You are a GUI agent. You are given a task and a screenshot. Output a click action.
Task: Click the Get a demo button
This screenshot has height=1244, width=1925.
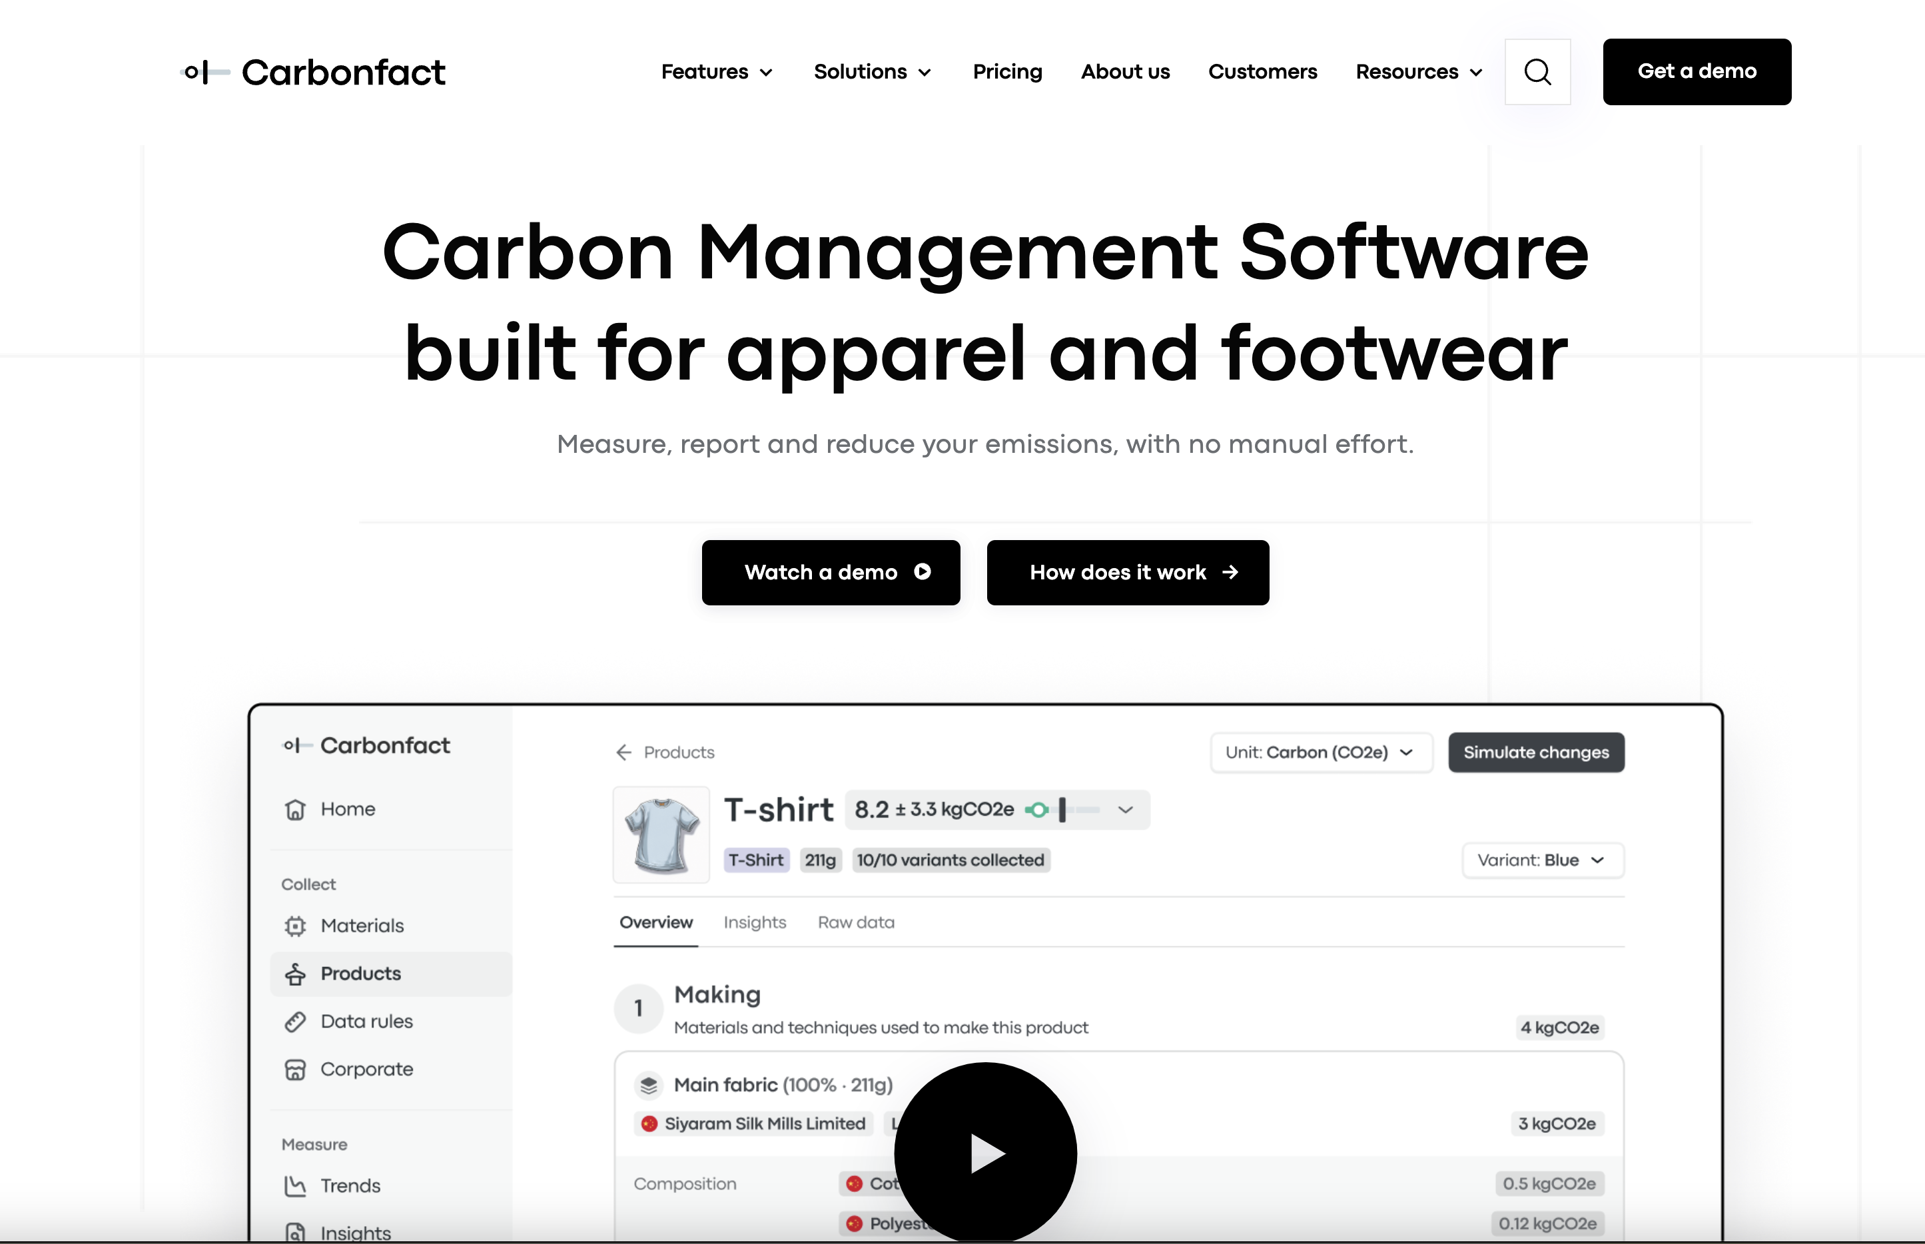tap(1697, 72)
